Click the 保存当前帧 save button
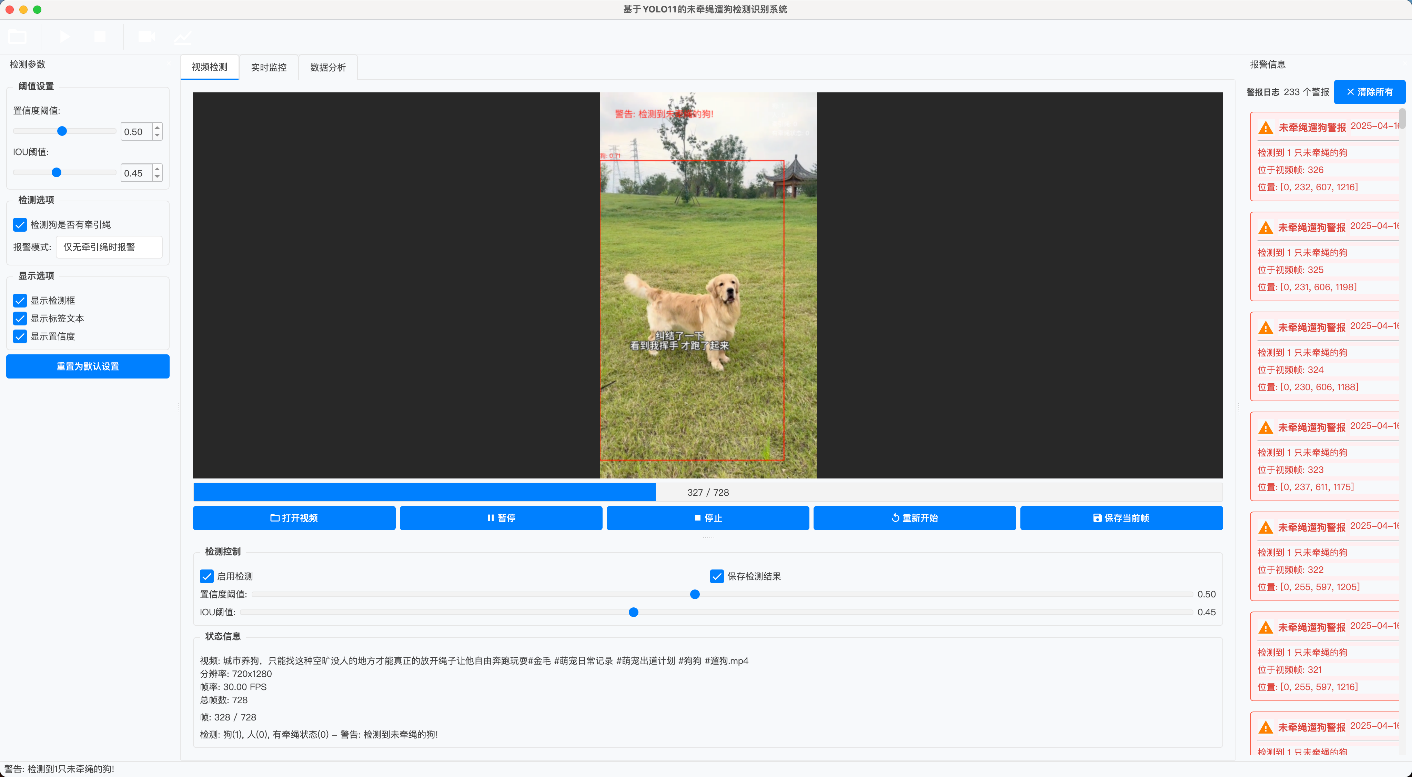 [1121, 518]
